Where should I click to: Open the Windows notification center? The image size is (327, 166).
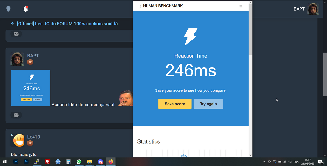[x=321, y=162]
